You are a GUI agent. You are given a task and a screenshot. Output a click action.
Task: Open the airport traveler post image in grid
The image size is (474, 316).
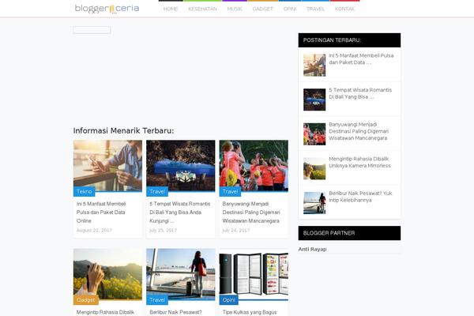[181, 274]
